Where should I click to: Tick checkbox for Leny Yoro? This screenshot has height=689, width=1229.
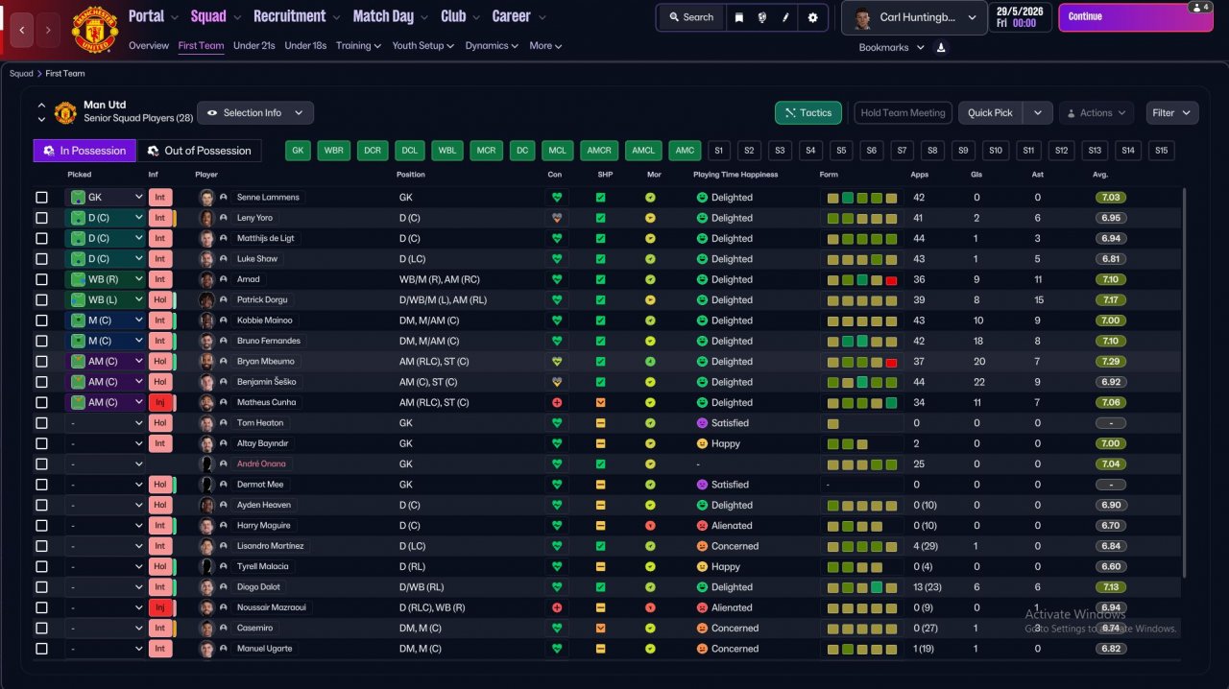coord(41,218)
